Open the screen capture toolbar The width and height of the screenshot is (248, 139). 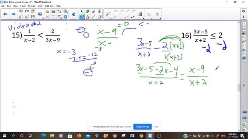tap(53, 11)
